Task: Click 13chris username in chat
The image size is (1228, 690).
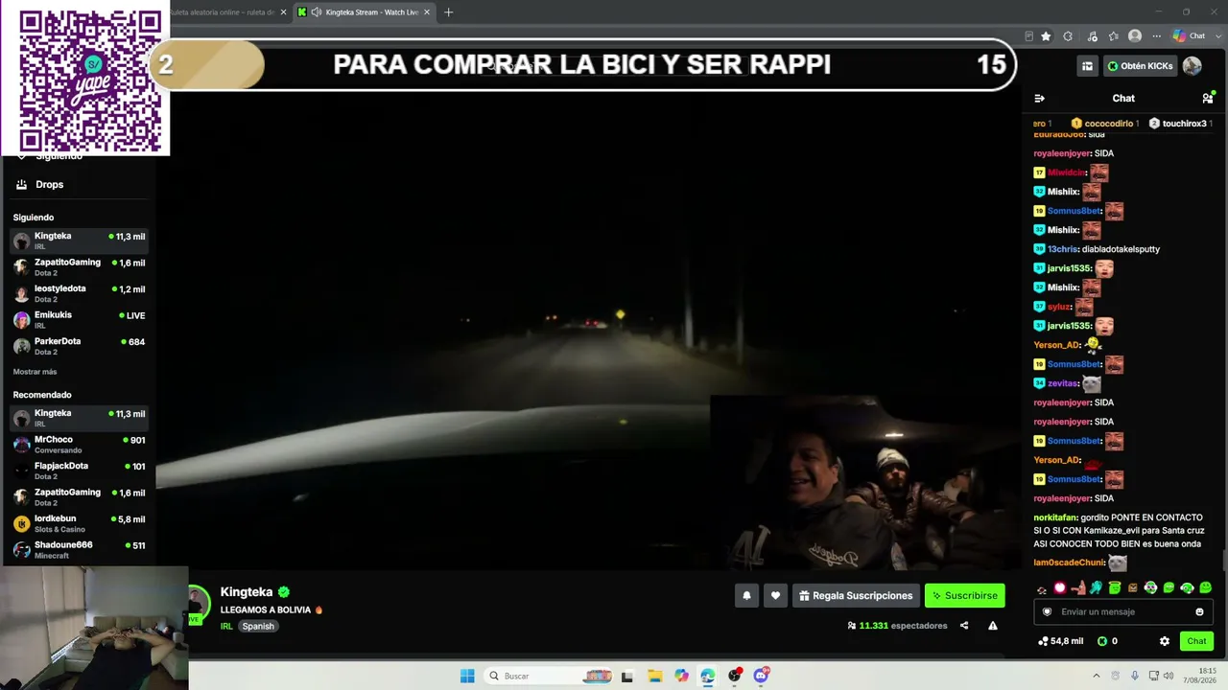Action: click(1062, 249)
